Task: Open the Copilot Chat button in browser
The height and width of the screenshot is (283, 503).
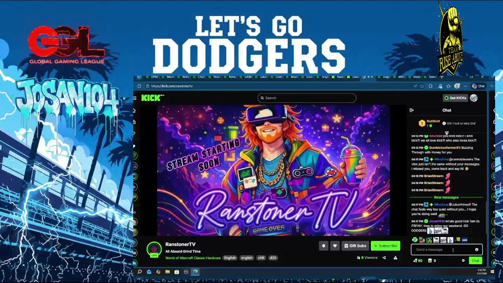Action: coord(479,86)
